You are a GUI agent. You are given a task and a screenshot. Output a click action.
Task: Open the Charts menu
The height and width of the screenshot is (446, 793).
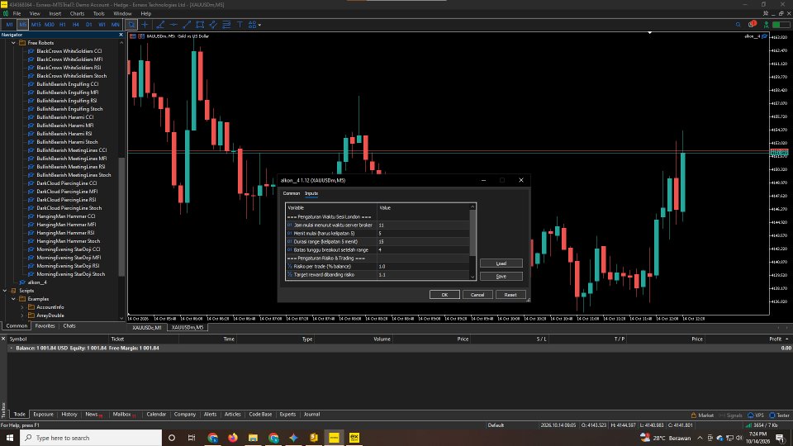77,14
